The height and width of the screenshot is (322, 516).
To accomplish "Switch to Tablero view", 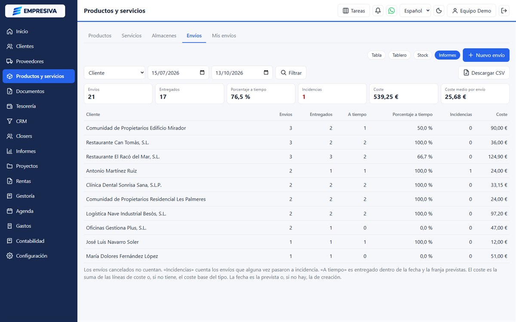I will (399, 55).
